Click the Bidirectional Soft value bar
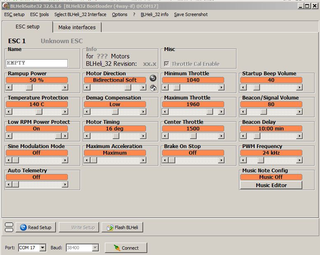Viewport: 320px width, 255px height. 115,80
